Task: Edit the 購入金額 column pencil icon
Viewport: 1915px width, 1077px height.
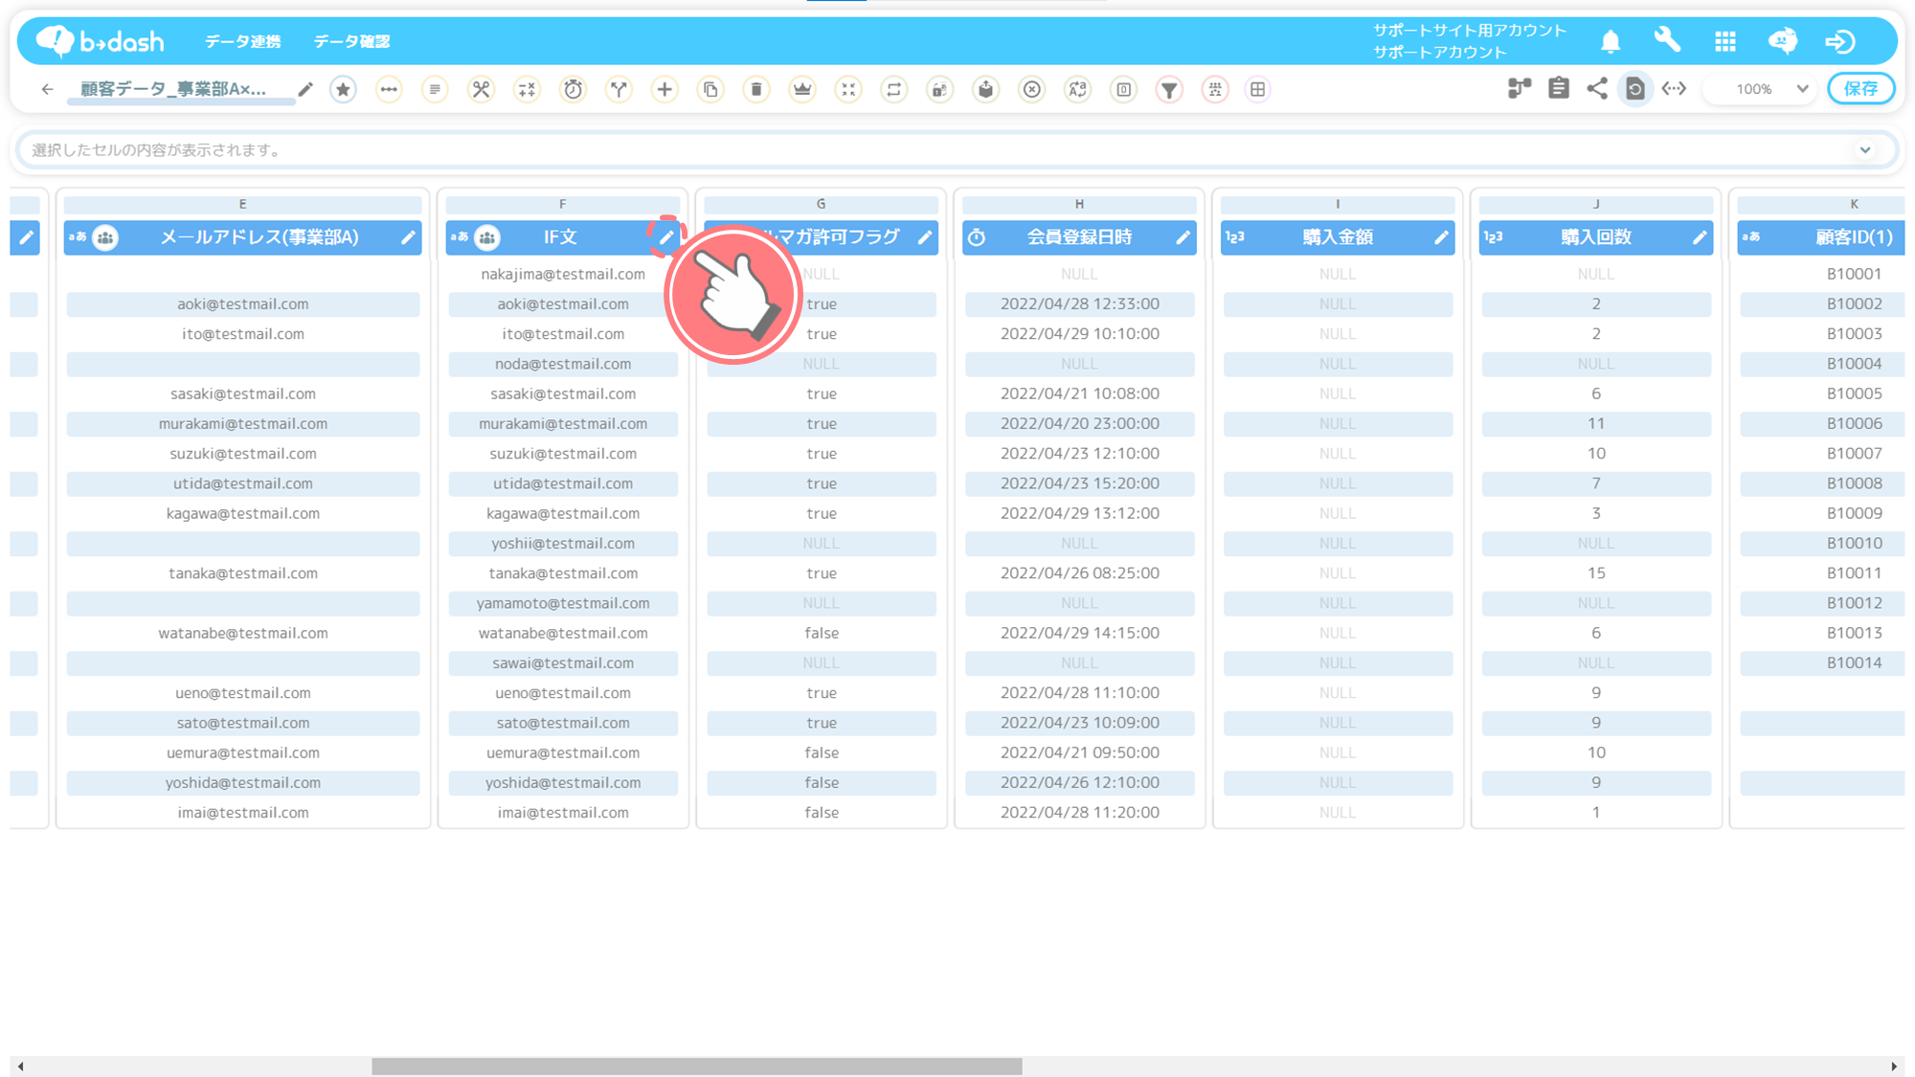Action: [x=1441, y=237]
